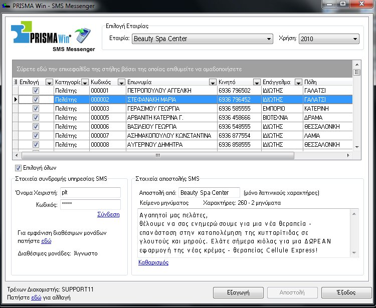Click the phone number 6936 796502
This screenshot has width=376, height=308.
click(x=235, y=91)
